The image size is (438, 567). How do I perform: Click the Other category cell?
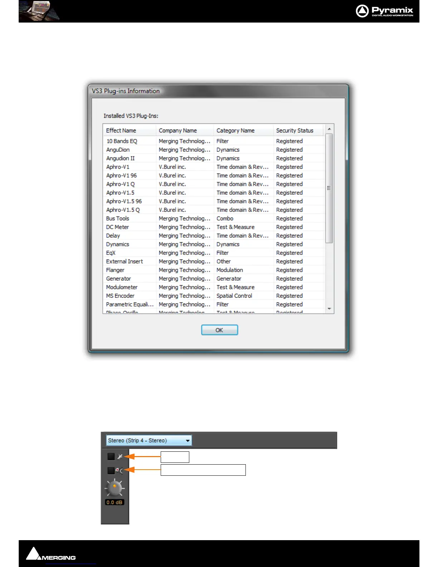pyautogui.click(x=224, y=261)
